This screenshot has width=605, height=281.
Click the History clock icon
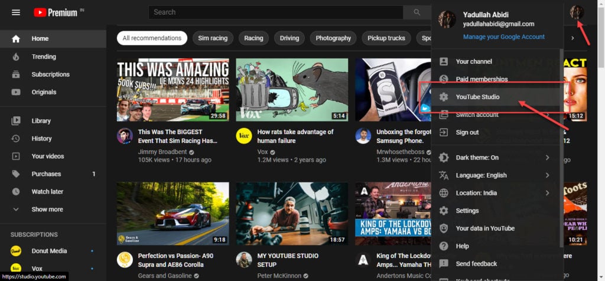pyautogui.click(x=16, y=138)
